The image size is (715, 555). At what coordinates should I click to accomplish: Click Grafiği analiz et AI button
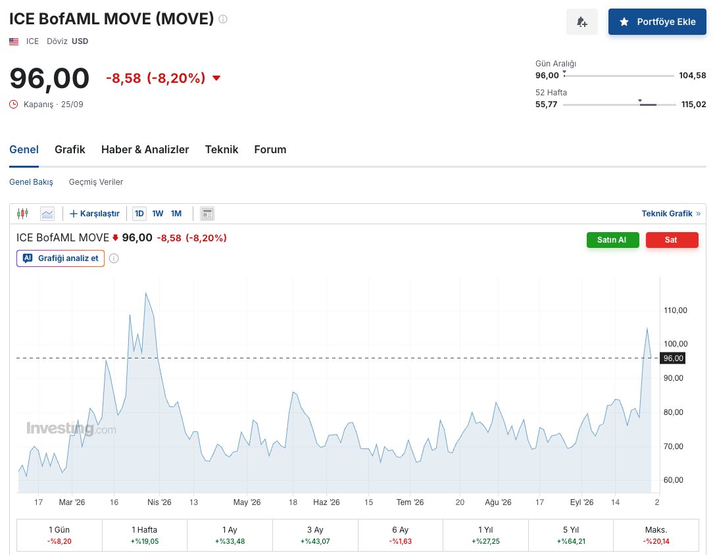click(x=61, y=258)
